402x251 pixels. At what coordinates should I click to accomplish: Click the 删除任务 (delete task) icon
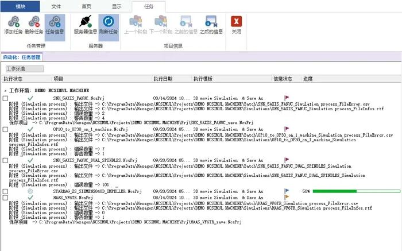click(34, 21)
